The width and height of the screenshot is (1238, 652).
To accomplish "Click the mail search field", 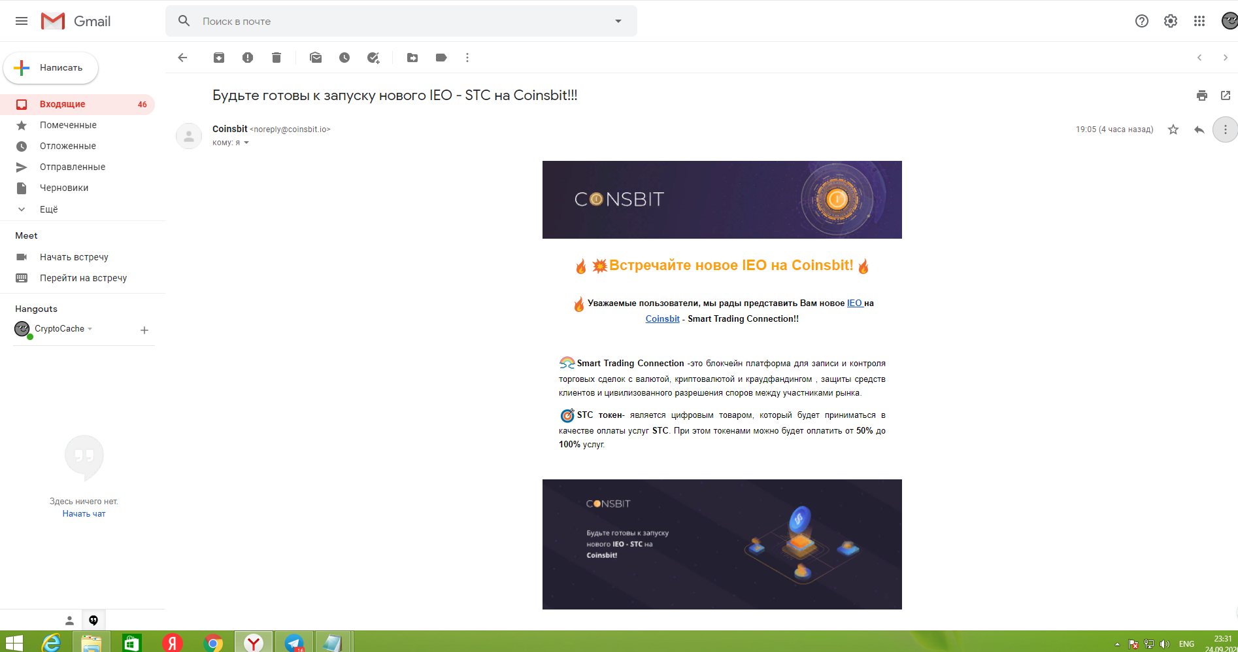I will tap(401, 21).
